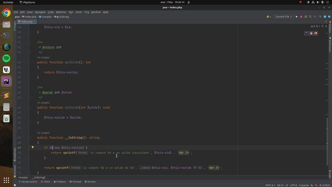Click the editor vertical scrollbar
Viewport: 332px width, 187px height.
click(327, 141)
